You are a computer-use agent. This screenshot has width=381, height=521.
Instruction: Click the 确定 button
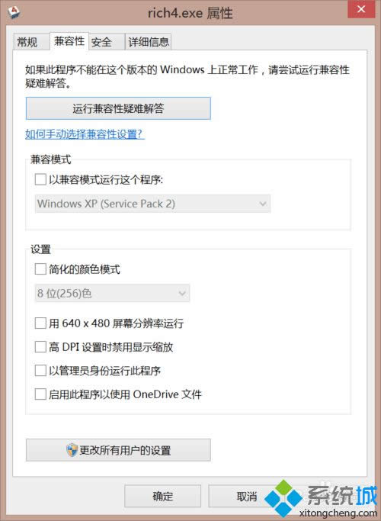pos(162,496)
